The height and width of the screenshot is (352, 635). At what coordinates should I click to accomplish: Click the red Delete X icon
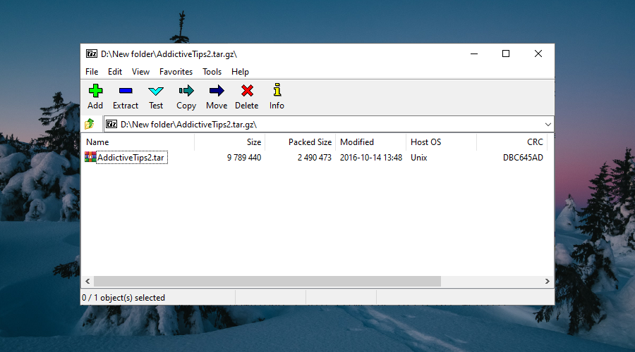[x=247, y=91]
